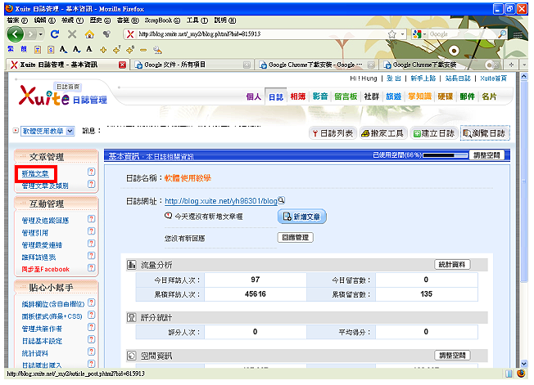534x385 pixels.
Task: Select the 影音 navigation tab
Action: click(320, 96)
